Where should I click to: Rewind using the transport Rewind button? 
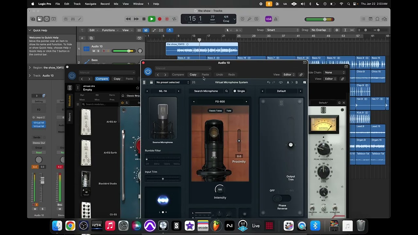(x=128, y=19)
